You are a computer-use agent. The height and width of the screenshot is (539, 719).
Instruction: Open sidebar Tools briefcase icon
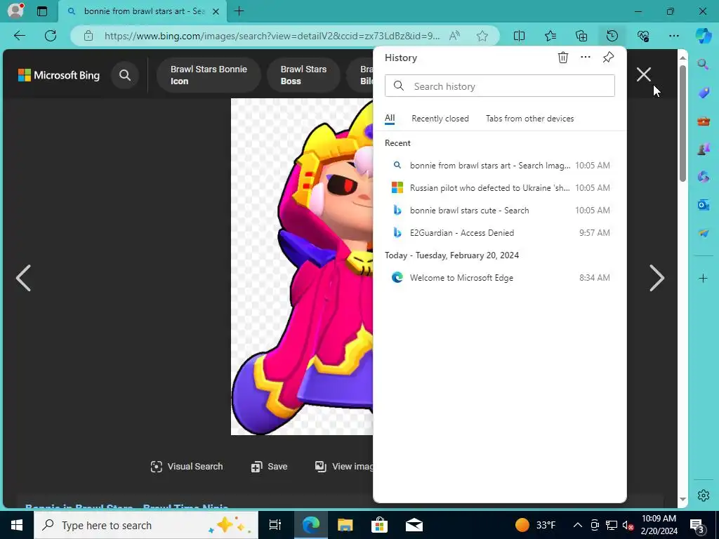704,121
